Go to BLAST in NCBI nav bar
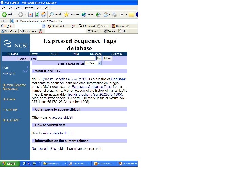The height and width of the screenshot is (183, 244). 54,54
